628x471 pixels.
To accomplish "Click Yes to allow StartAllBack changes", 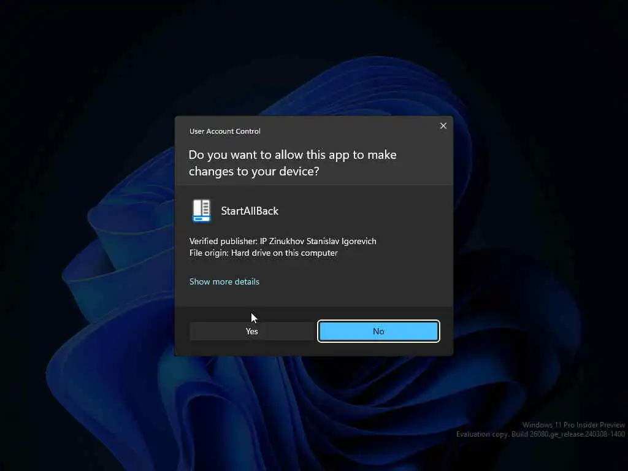I will tap(252, 331).
